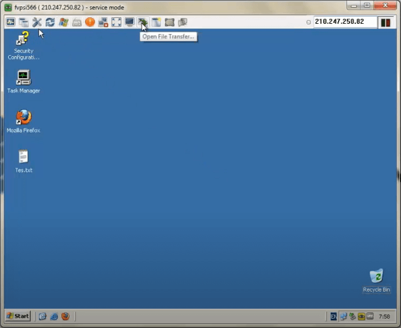401x328 pixels.
Task: Click the VMware tools tray icon
Action: point(370,316)
